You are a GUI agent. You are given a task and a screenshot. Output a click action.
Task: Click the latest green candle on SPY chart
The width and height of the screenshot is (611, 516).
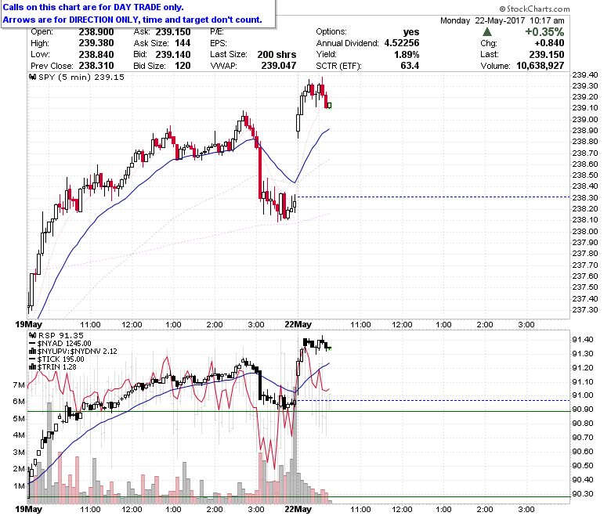(330, 105)
